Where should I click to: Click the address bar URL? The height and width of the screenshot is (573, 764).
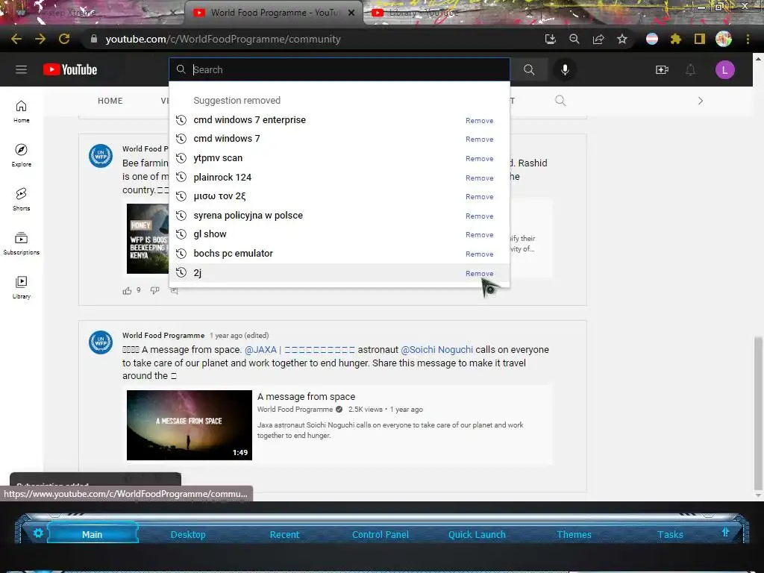point(222,39)
